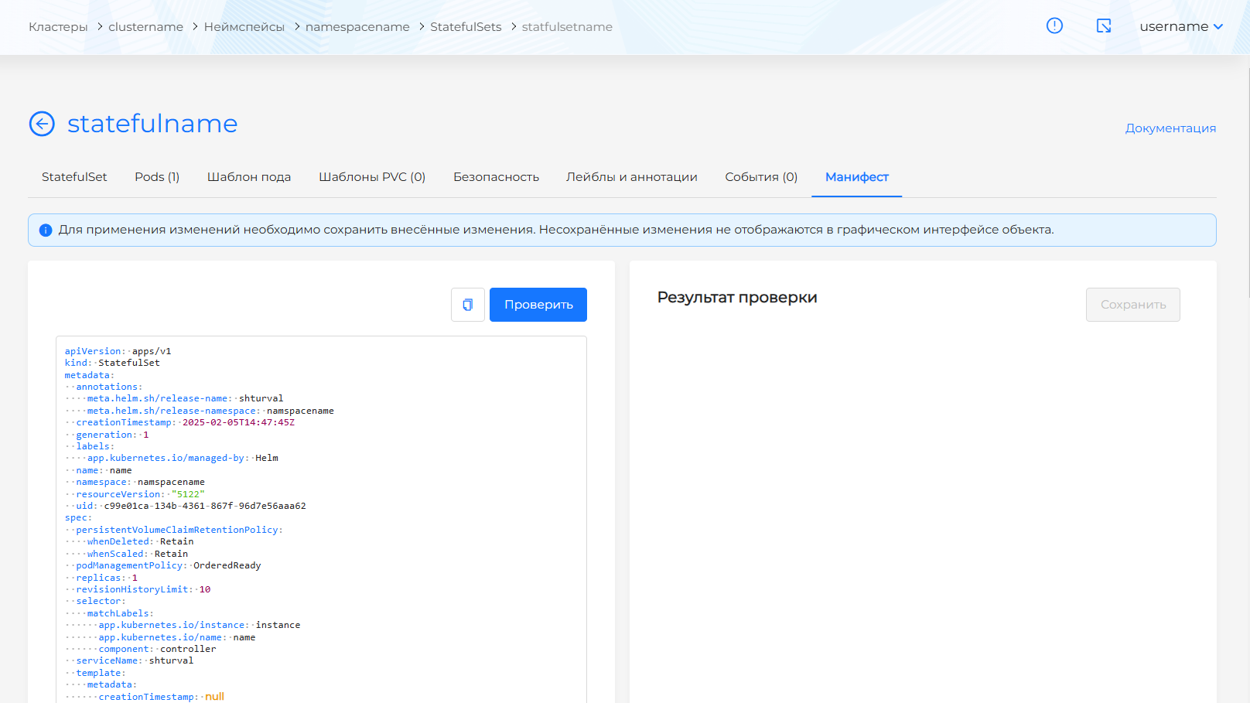1250x703 pixels.
Task: Click the external window arrow icon
Action: [x=1104, y=26]
